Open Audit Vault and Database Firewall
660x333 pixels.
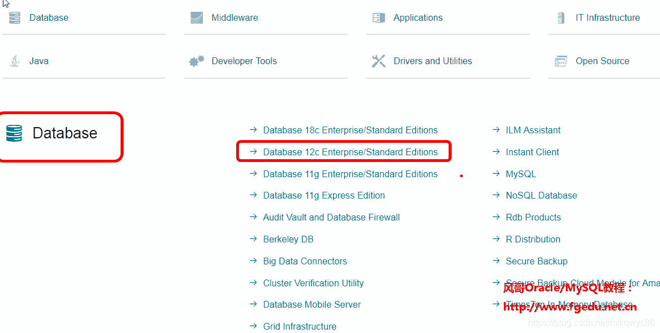pyautogui.click(x=331, y=217)
